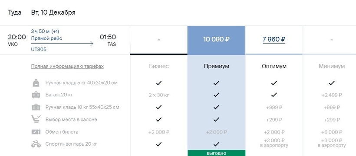356x156 pixels.
Task: Select the 7 960 ₽ Оптимум price
Action: tap(274, 39)
